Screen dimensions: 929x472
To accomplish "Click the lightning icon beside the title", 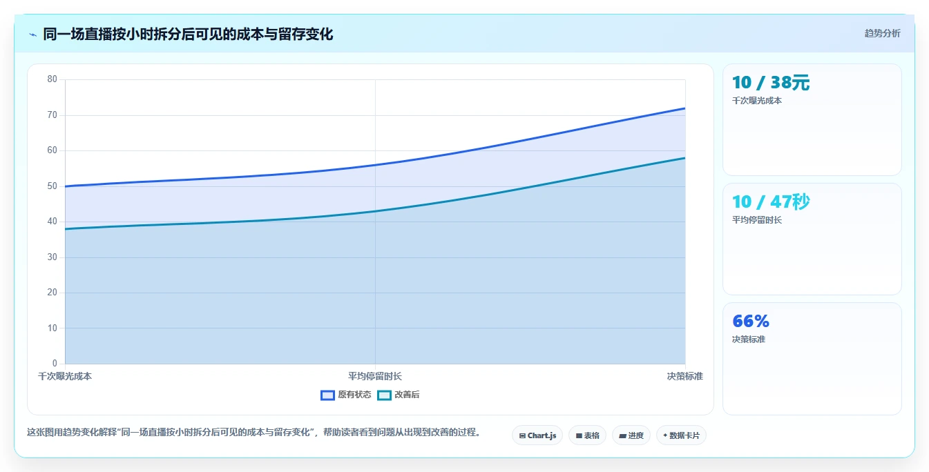I will pos(32,35).
